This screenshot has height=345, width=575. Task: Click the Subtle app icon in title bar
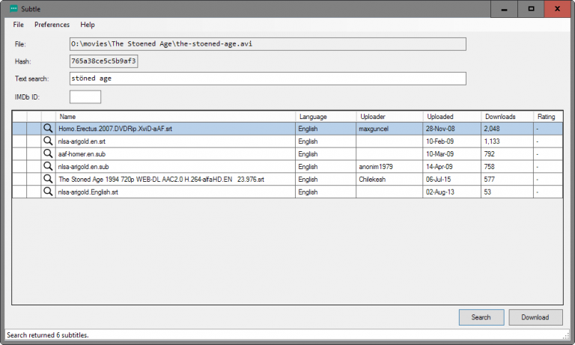click(13, 8)
